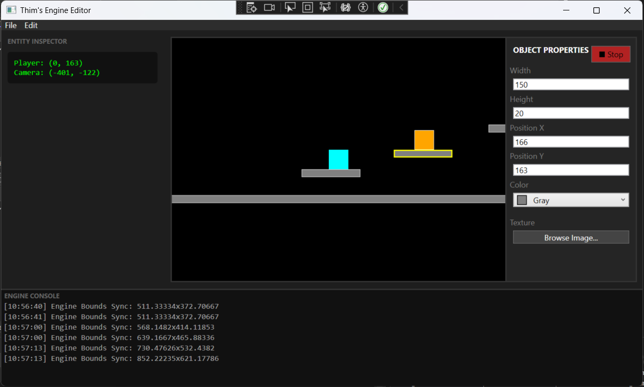Select the cyan player square

click(x=338, y=160)
